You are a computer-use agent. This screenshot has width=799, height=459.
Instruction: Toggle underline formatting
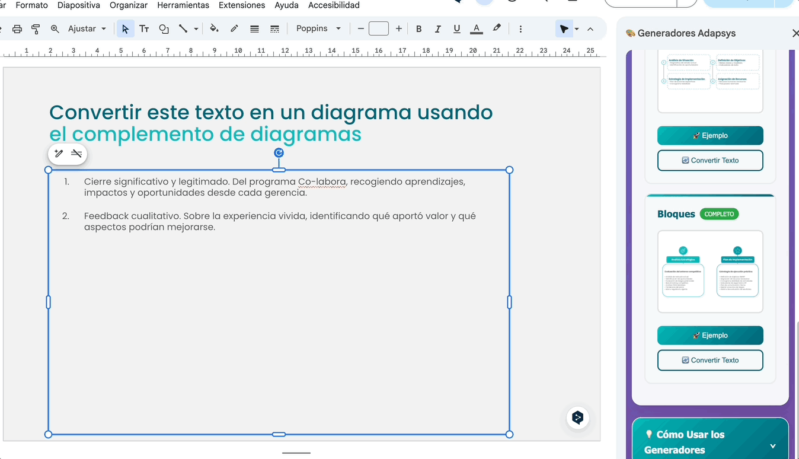click(x=456, y=28)
